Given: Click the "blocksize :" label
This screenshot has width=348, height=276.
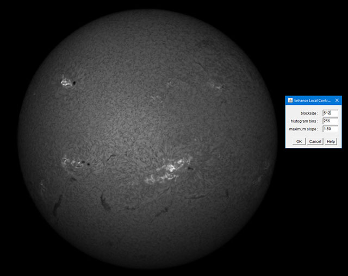Looking at the screenshot, I should click(x=309, y=113).
